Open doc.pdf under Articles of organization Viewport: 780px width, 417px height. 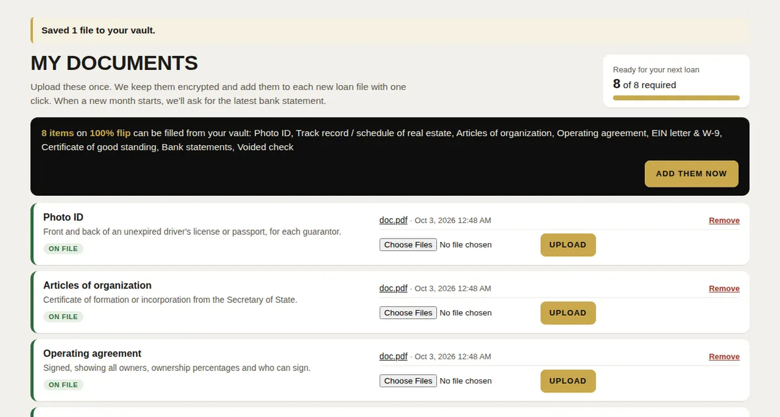[x=393, y=289]
